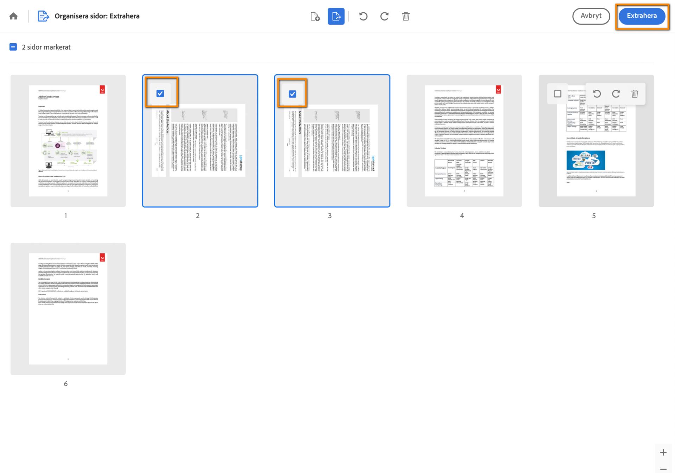
Task: Select the Insert pages toolbar icon
Action: tap(315, 16)
